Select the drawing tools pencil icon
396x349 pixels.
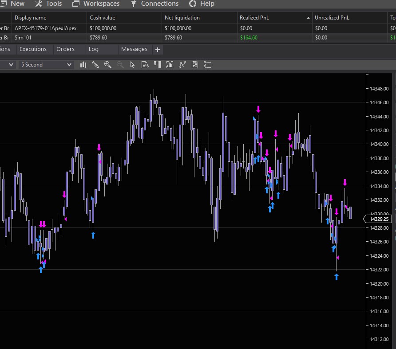pos(95,65)
